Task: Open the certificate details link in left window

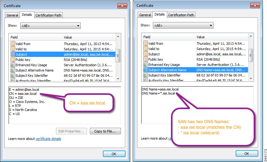Action: [x=48, y=139]
